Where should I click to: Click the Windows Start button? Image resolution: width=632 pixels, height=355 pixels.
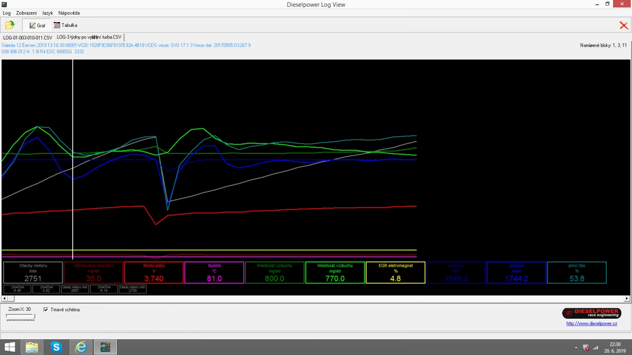pyautogui.click(x=10, y=347)
